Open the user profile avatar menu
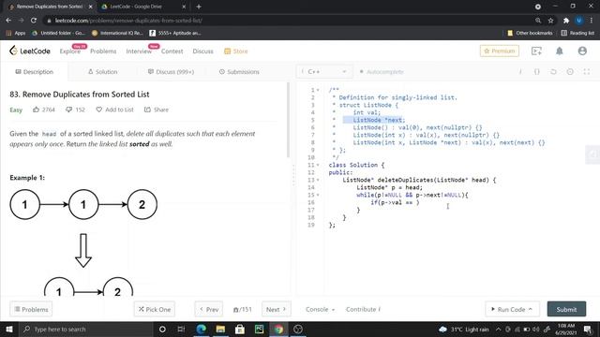 tap(582, 51)
